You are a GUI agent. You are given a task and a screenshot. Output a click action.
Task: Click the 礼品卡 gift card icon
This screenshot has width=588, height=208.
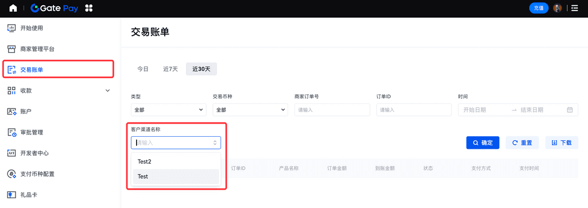tap(12, 195)
